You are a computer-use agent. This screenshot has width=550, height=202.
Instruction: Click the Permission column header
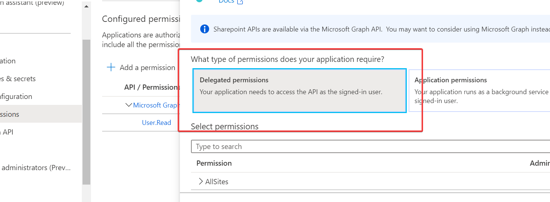click(214, 163)
